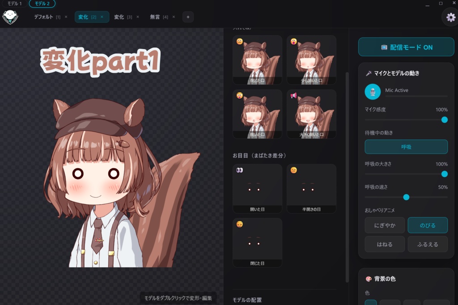This screenshot has width=458, height=305.
Task: Click the center panel vertical scrollbar
Action: (347, 177)
